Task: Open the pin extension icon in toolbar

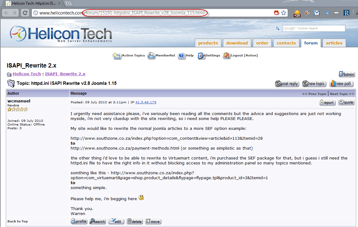Action: coord(307,13)
